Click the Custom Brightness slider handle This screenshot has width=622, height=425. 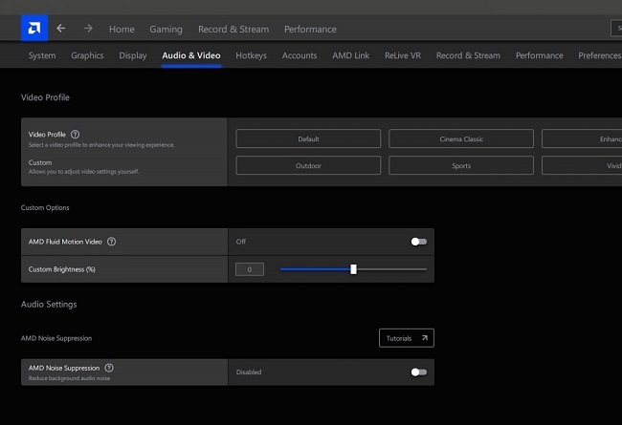(353, 269)
